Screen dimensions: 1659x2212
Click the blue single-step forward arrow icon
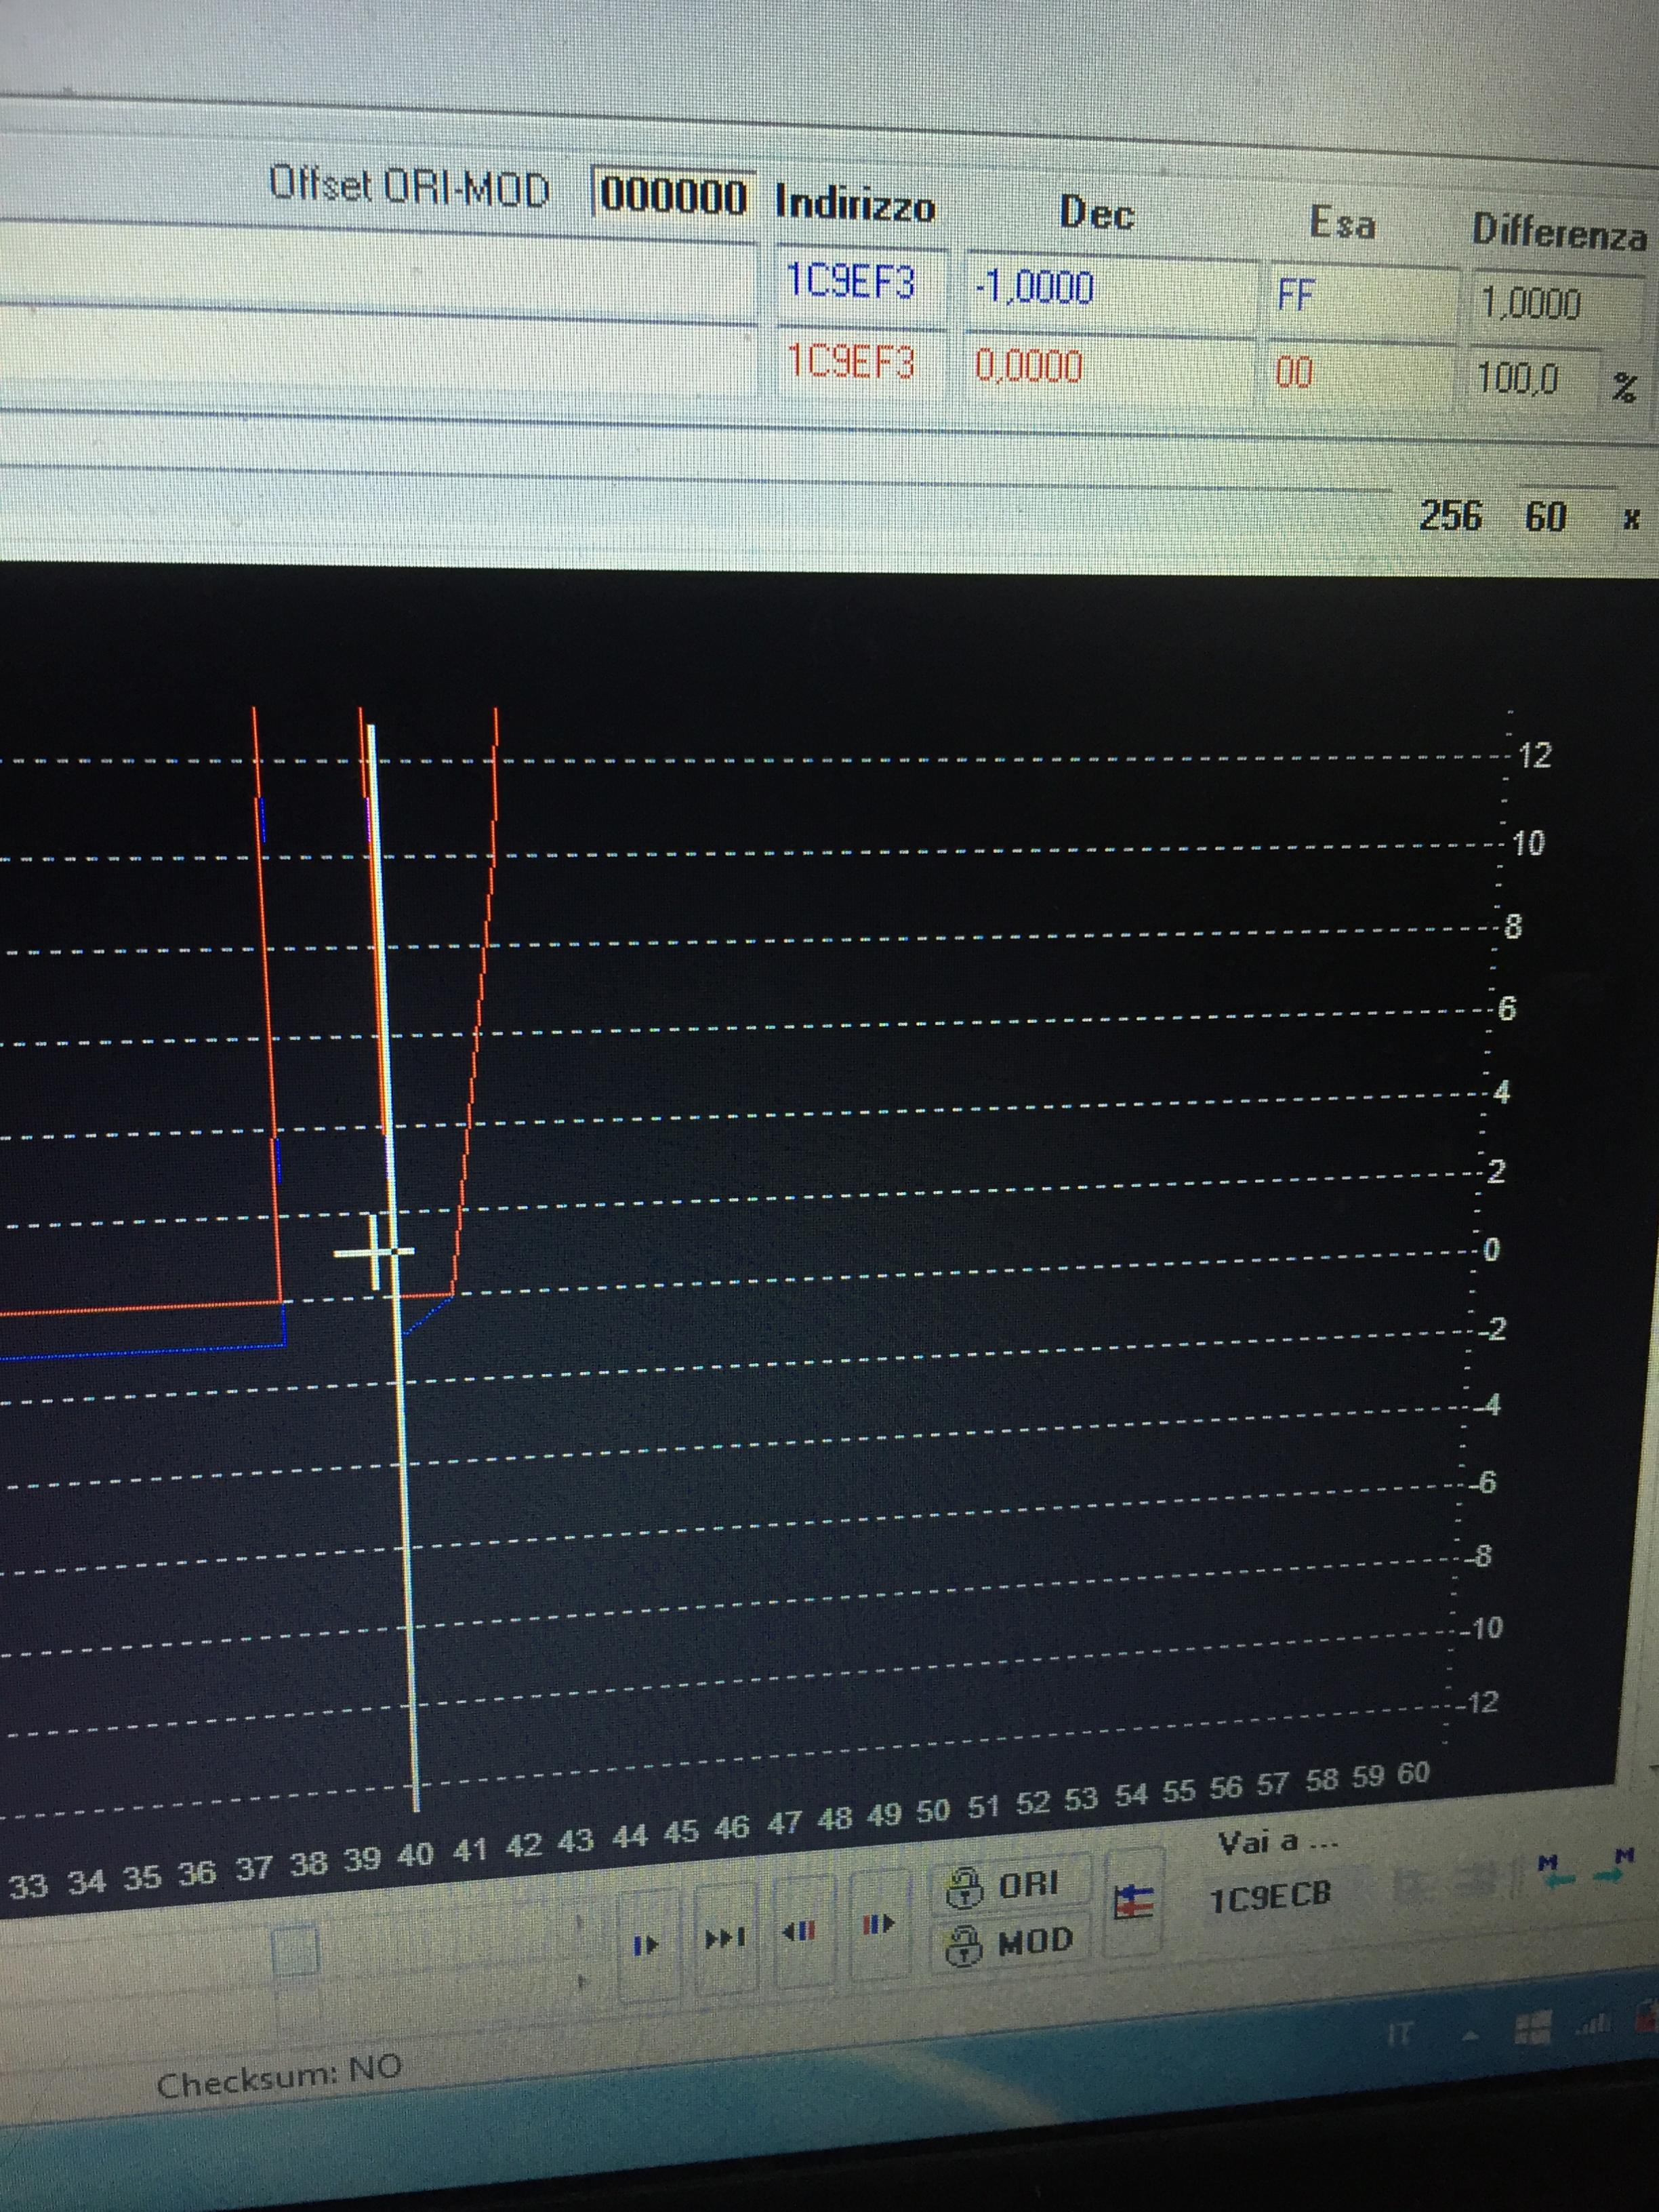click(646, 1945)
